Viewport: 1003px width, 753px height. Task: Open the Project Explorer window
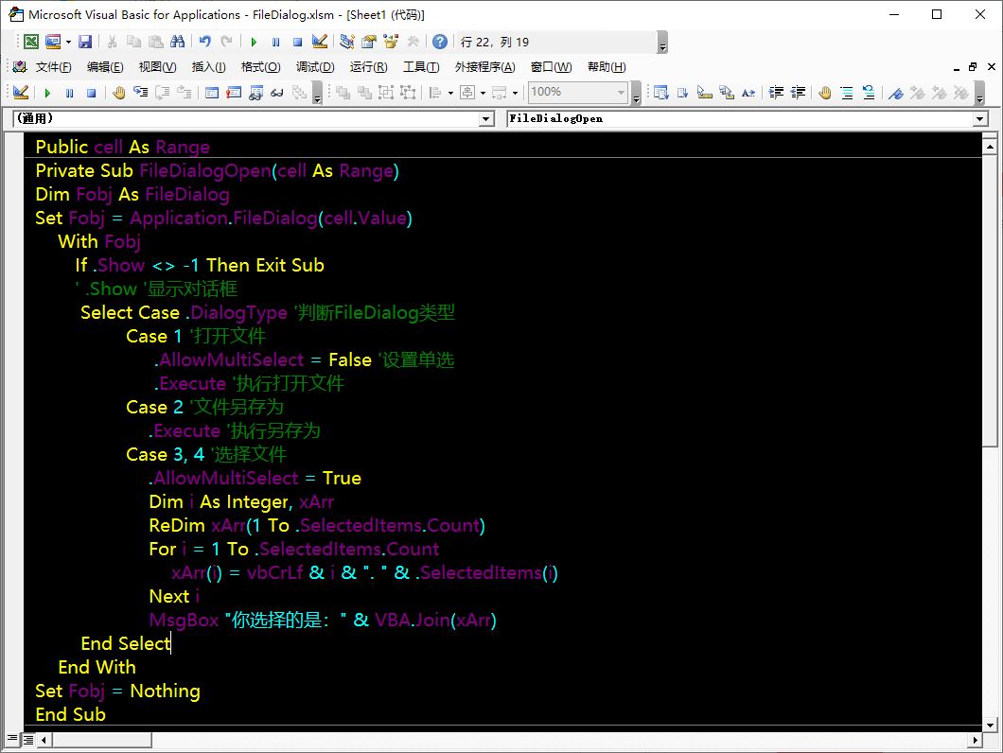(346, 43)
